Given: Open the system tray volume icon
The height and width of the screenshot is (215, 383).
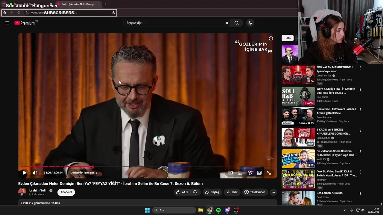Looking at the screenshot, I should [363, 210].
